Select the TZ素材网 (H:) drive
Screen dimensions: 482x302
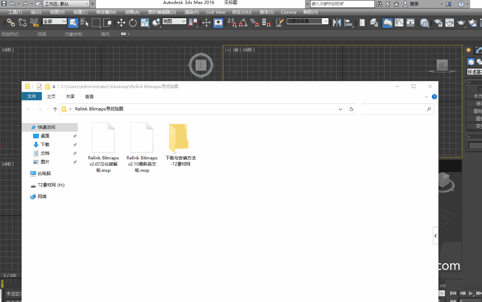click(50, 185)
